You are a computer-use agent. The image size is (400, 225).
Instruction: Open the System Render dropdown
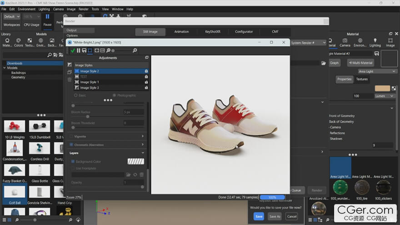308,43
